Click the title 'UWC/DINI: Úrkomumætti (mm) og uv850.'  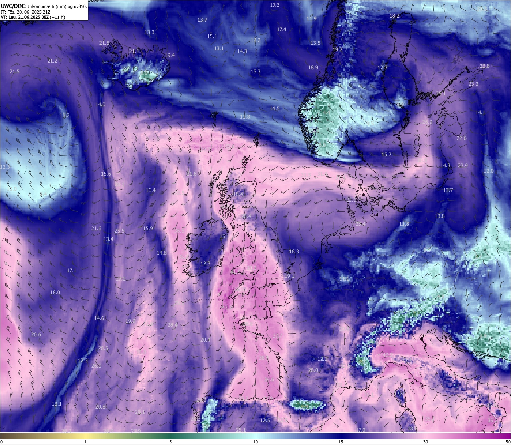click(44, 6)
